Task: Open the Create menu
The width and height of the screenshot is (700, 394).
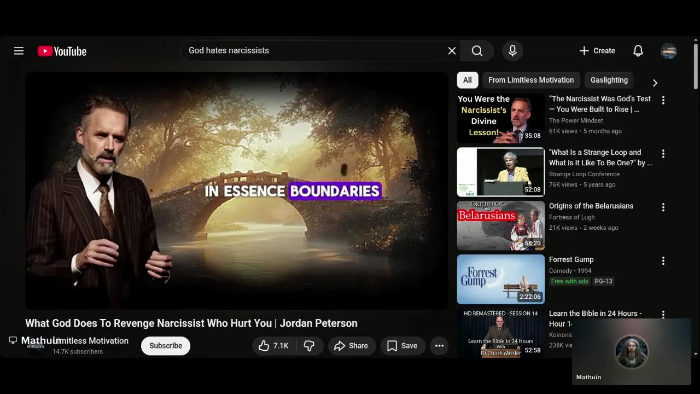Action: [597, 51]
